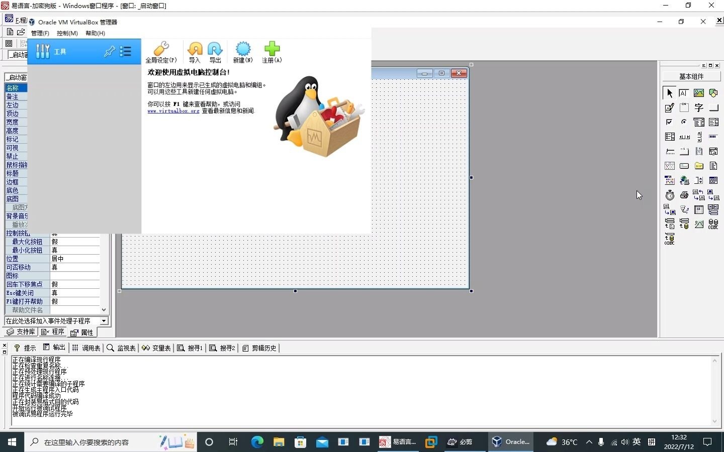Select the 可否移动 property row

(53, 267)
